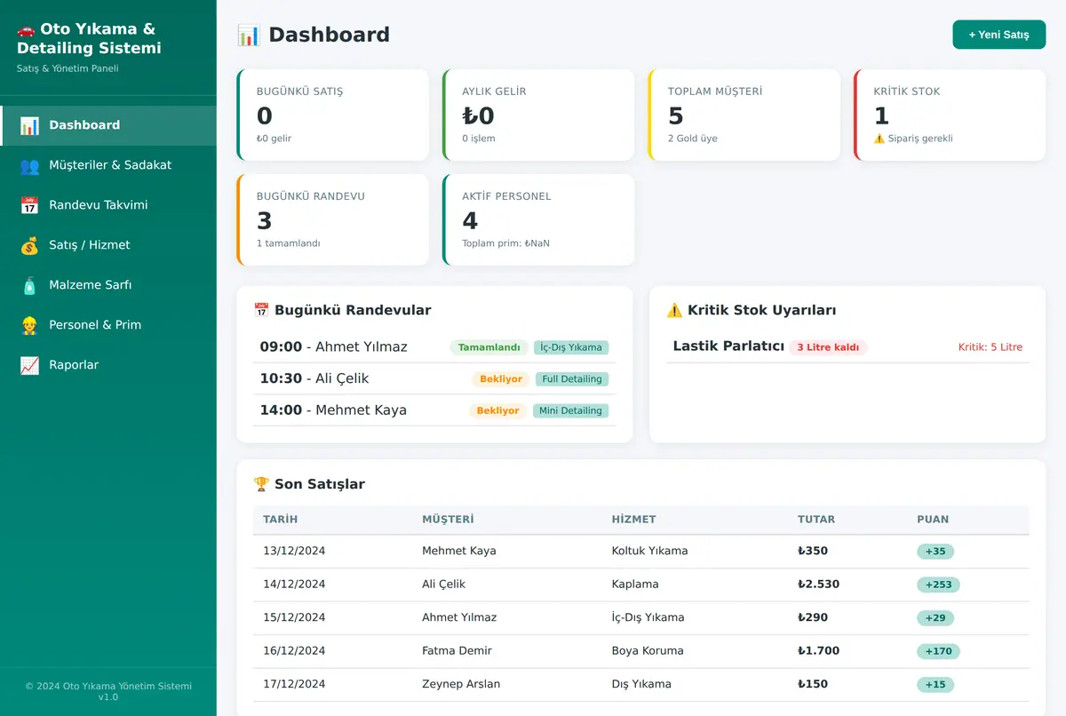This screenshot has height=716, width=1066.
Task: Click the Raporlar chart icon
Action: (29, 365)
